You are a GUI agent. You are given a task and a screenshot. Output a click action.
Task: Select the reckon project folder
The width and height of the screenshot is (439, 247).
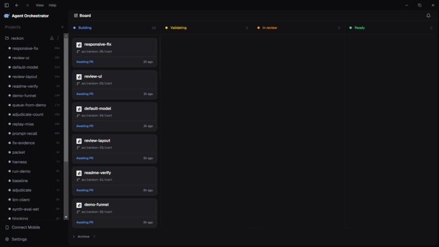[17, 38]
